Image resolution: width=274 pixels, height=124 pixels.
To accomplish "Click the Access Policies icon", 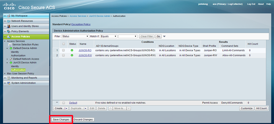I will point(8,37).
